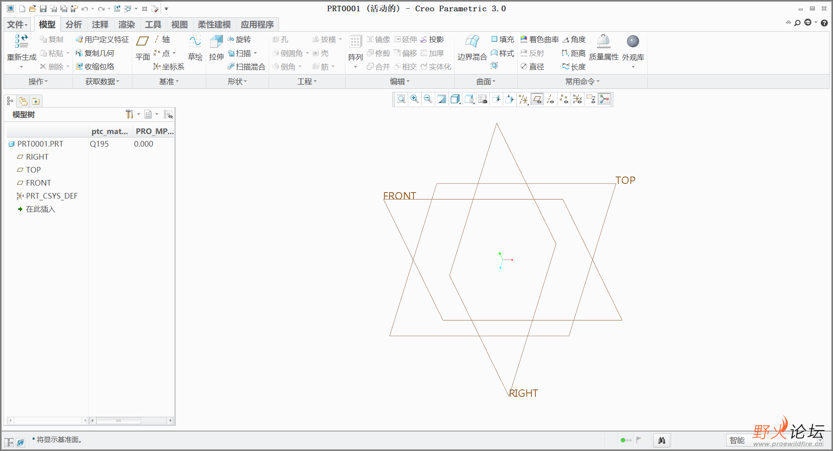Expand the Operations (操作) group dropdown
This screenshot has height=451, width=833.
38,82
